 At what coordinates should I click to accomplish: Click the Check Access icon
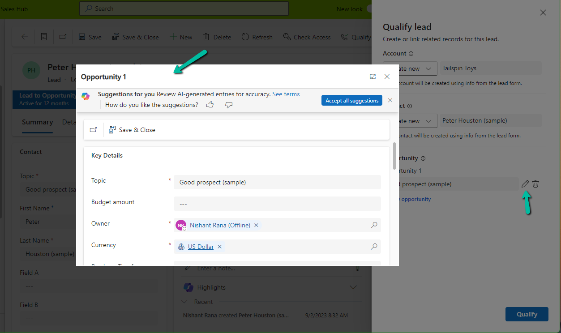[x=287, y=37]
